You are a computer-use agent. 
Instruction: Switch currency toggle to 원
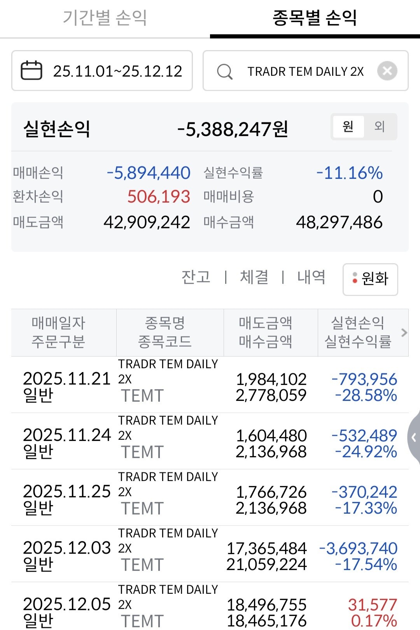[348, 126]
